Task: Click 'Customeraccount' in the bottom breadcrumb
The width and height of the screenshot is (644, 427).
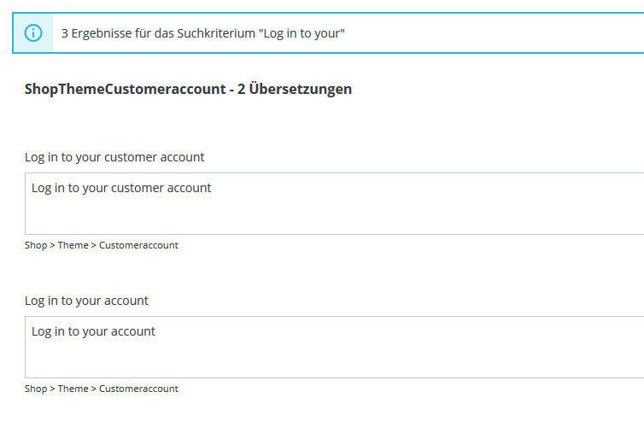Action: (138, 389)
